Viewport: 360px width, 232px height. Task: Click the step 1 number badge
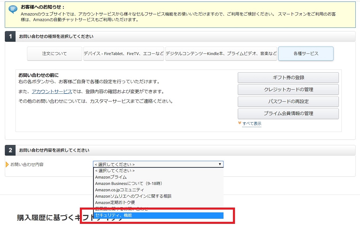(x=10, y=37)
